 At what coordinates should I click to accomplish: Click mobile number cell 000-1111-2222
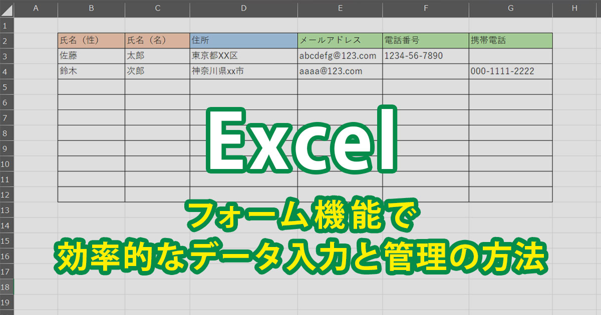[510, 71]
